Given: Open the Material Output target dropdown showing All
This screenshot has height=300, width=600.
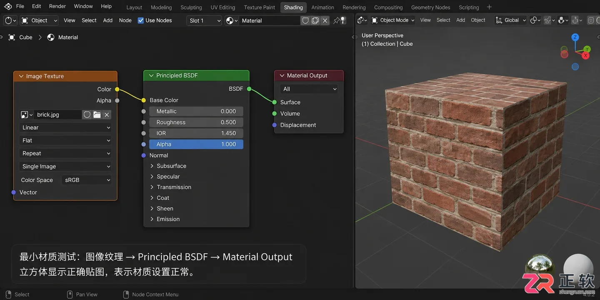Looking at the screenshot, I should pos(309,89).
